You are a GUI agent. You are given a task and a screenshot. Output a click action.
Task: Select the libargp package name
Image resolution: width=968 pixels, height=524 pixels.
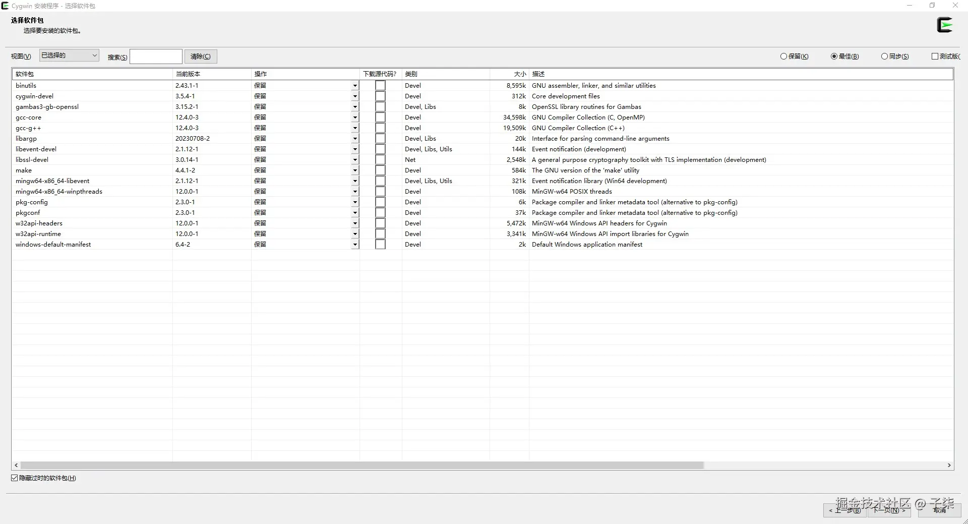point(26,139)
